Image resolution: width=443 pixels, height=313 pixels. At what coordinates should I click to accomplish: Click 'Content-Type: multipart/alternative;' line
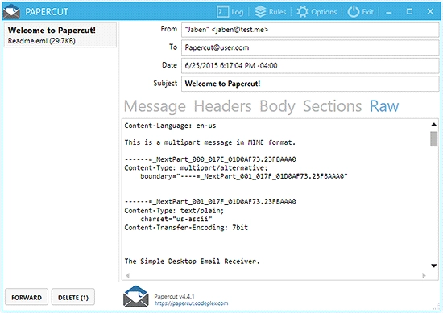(x=196, y=168)
